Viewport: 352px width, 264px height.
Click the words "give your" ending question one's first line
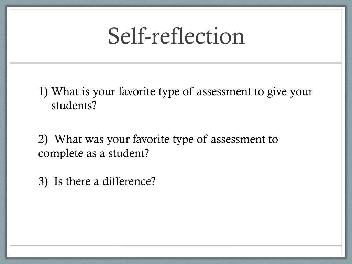290,92
